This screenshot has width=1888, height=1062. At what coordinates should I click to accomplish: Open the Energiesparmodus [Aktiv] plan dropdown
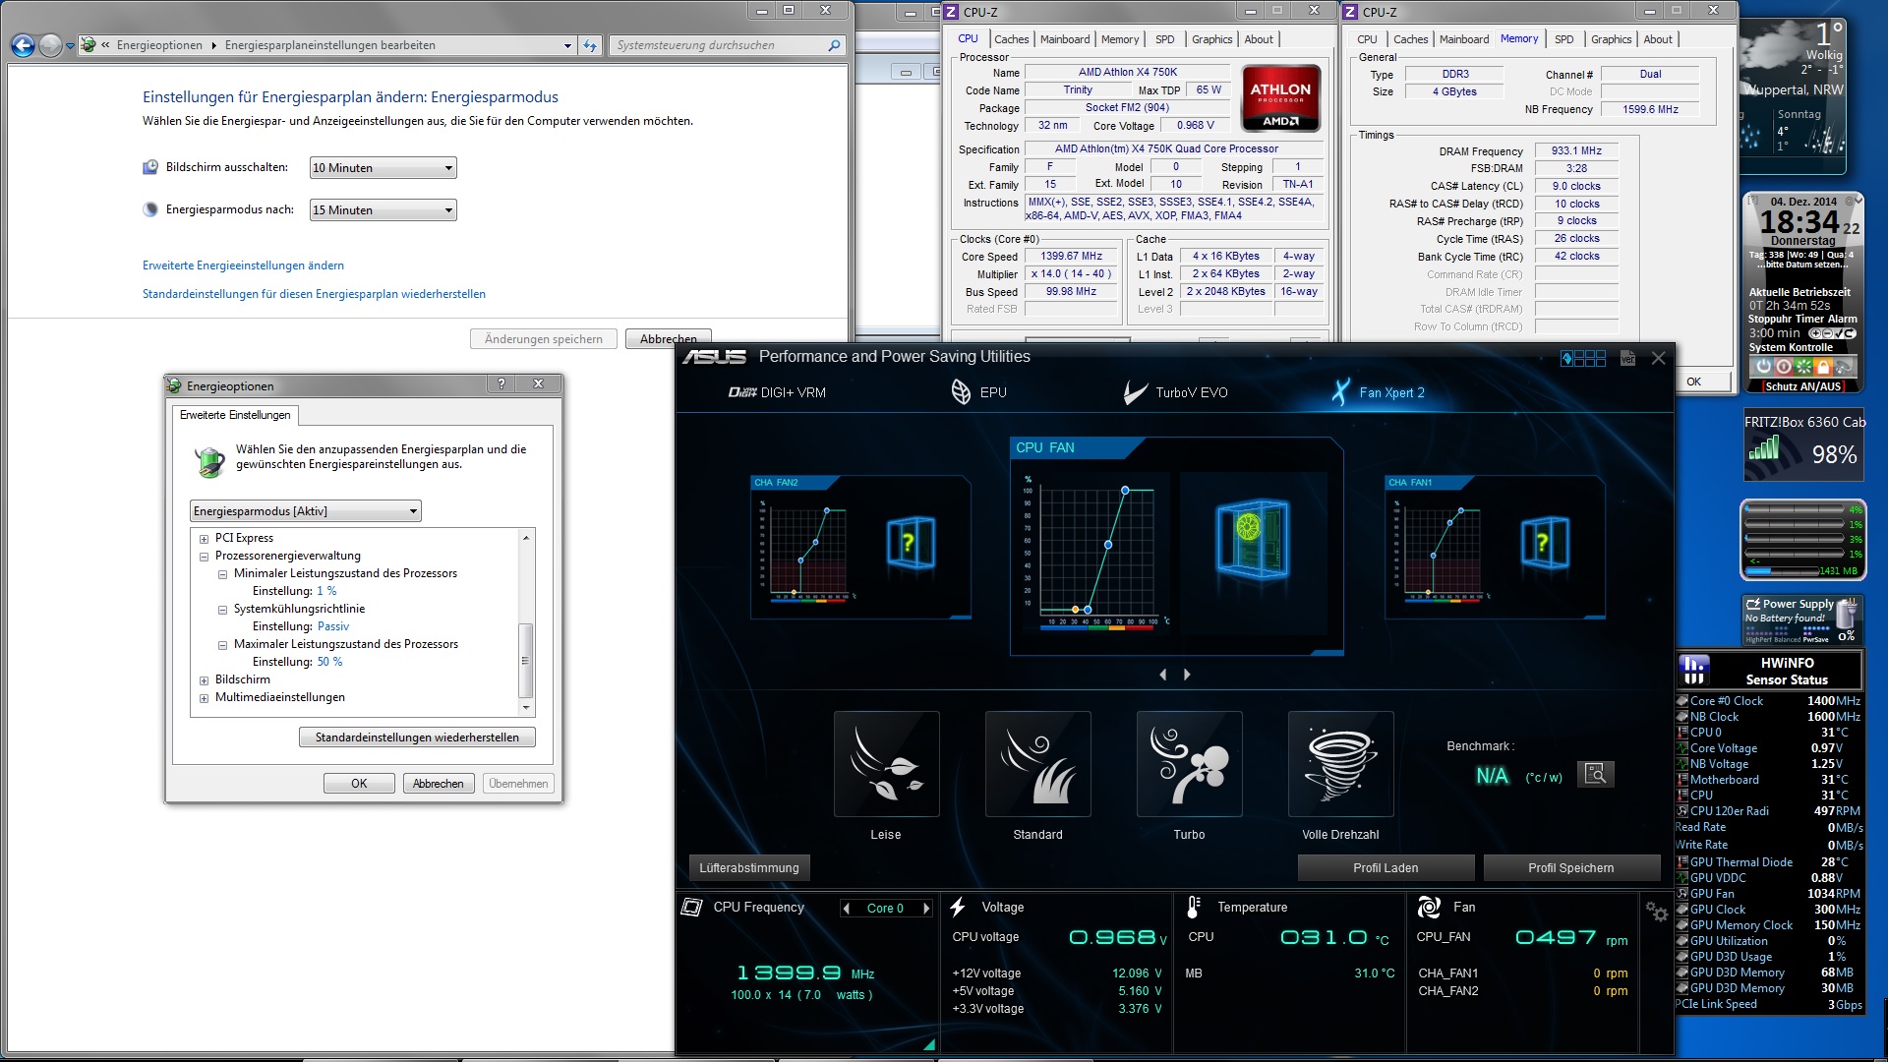click(x=305, y=511)
